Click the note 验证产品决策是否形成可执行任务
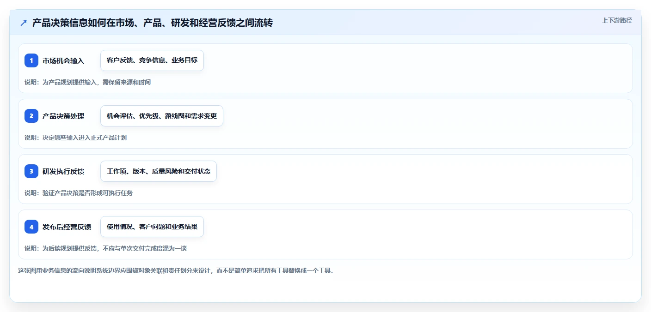The width and height of the screenshot is (651, 312). point(79,193)
